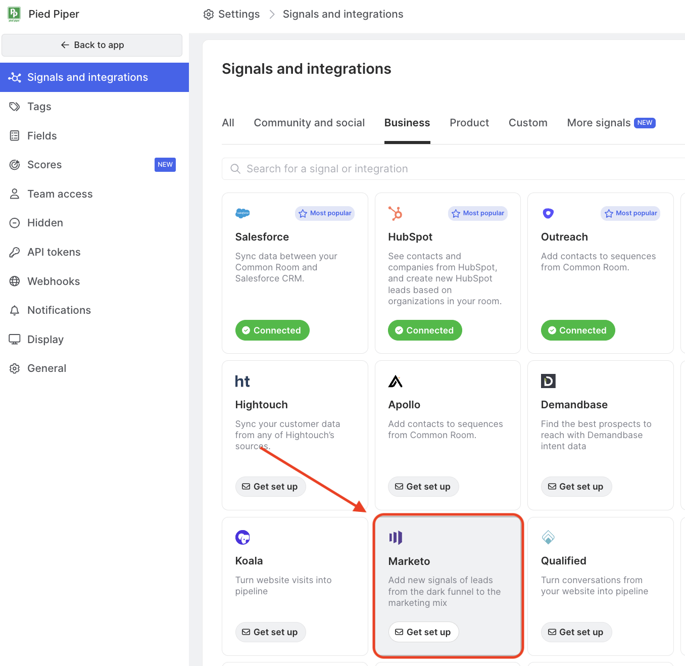Click Signals and integrations sidebar icon
685x666 pixels.
click(15, 77)
